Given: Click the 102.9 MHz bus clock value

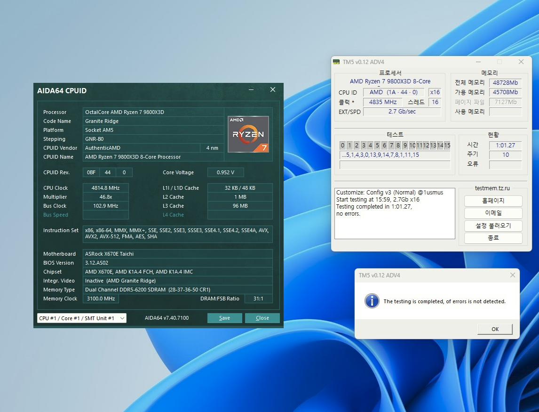Looking at the screenshot, I should click(x=105, y=206).
